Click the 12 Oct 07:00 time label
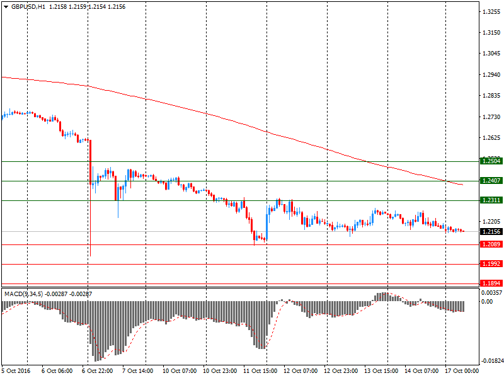504x378 pixels. [x=301, y=371]
